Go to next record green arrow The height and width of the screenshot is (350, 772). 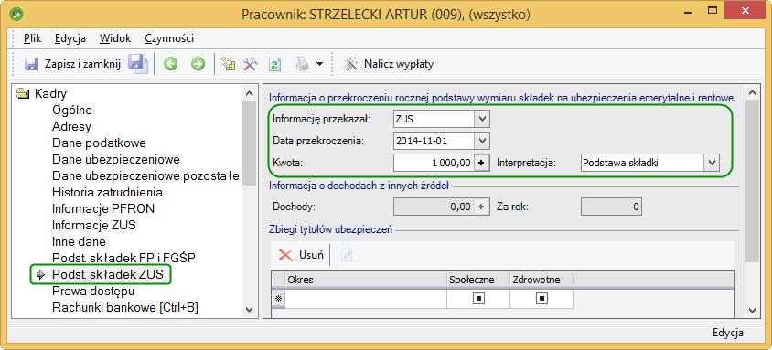click(x=198, y=64)
